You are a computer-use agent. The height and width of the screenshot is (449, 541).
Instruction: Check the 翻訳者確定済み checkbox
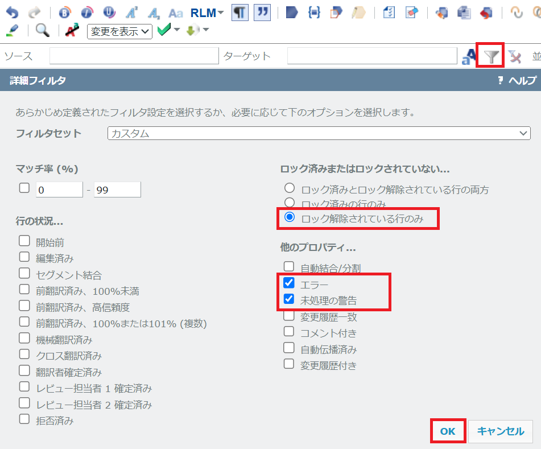24,371
